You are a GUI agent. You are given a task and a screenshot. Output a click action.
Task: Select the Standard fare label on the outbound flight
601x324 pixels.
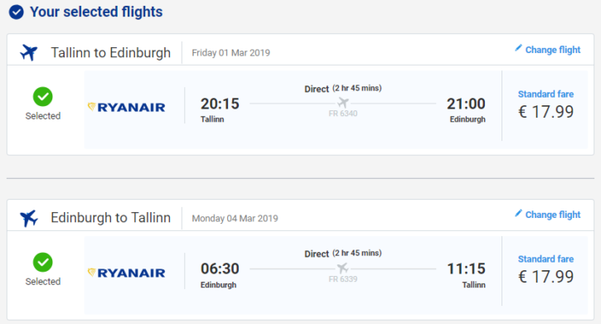545,94
